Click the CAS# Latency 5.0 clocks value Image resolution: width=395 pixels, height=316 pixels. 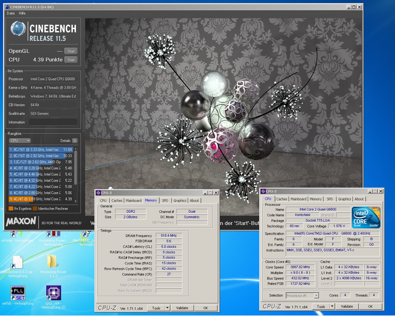(169, 247)
